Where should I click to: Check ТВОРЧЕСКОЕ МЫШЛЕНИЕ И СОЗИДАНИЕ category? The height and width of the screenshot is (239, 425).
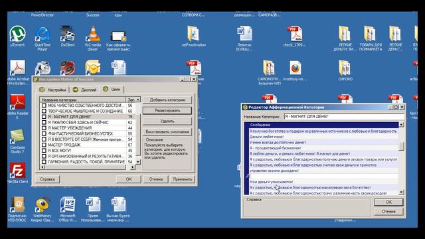(x=44, y=111)
